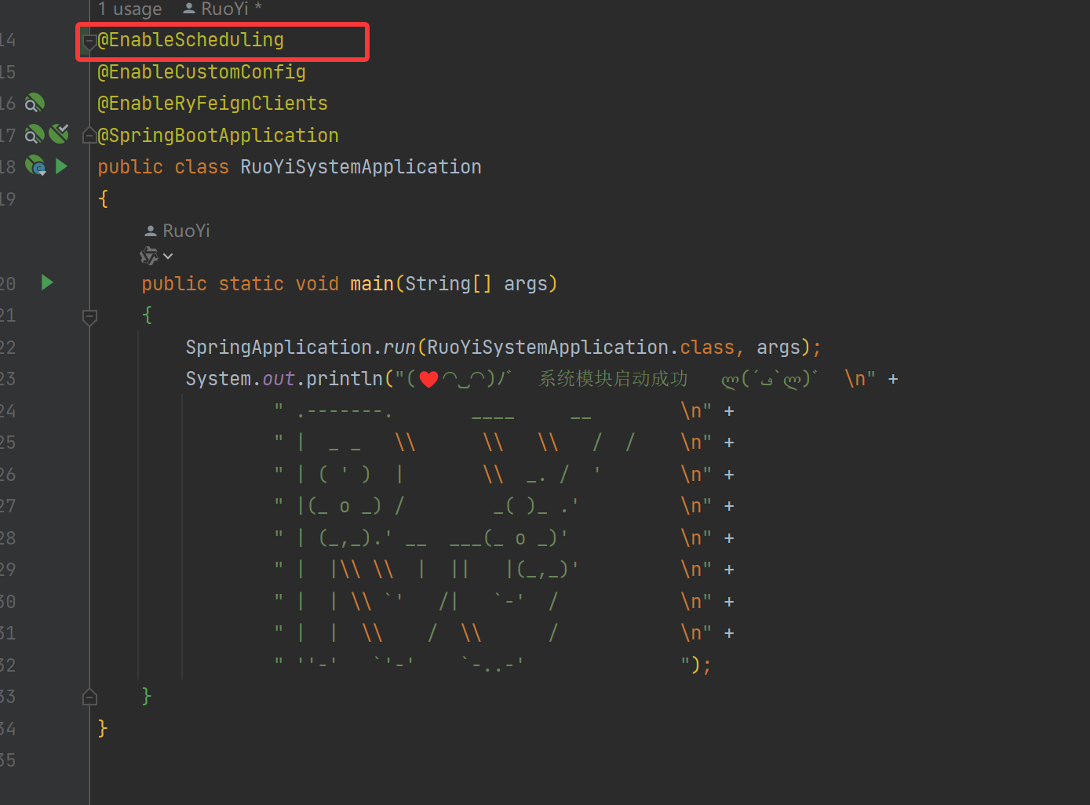
Task: Collapse the fold marker at @SpringBootApplication
Action: [89, 137]
